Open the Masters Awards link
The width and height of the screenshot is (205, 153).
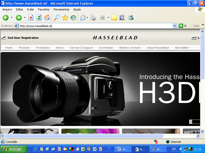point(130,48)
